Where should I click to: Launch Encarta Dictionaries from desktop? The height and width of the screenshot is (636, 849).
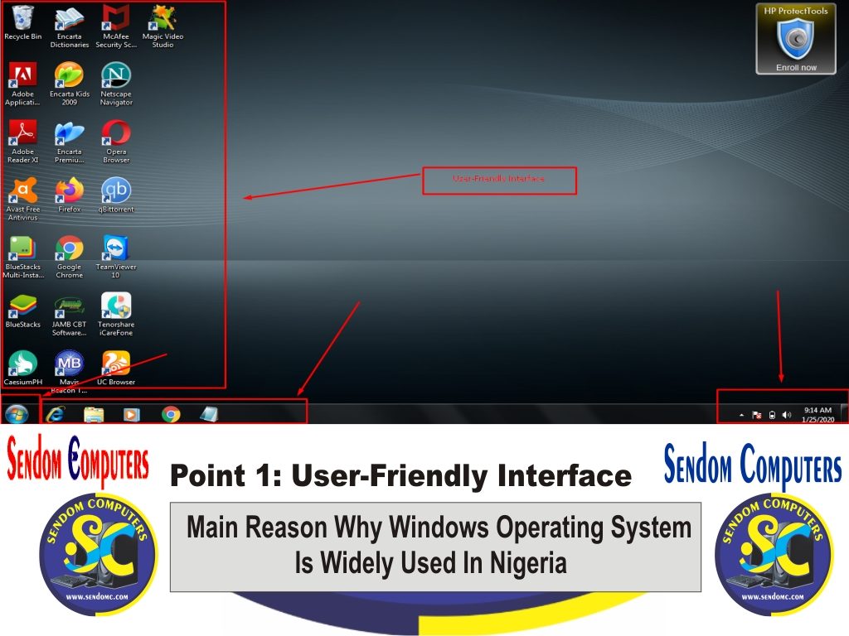(70, 26)
